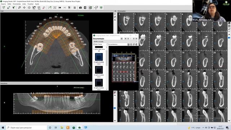
Task: Click the list view toolbar icon
Action: 75,8
